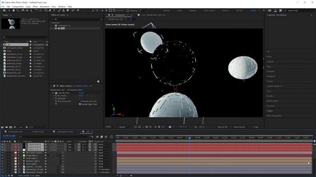Open the Character panel on right
Image resolution: width=316 pixels, height=177 pixels.
pos(271,72)
